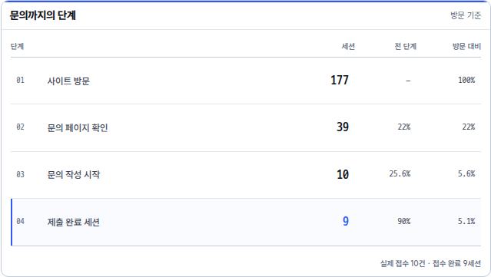Click the 전 단계 column header
This screenshot has width=491, height=277.
click(x=405, y=46)
